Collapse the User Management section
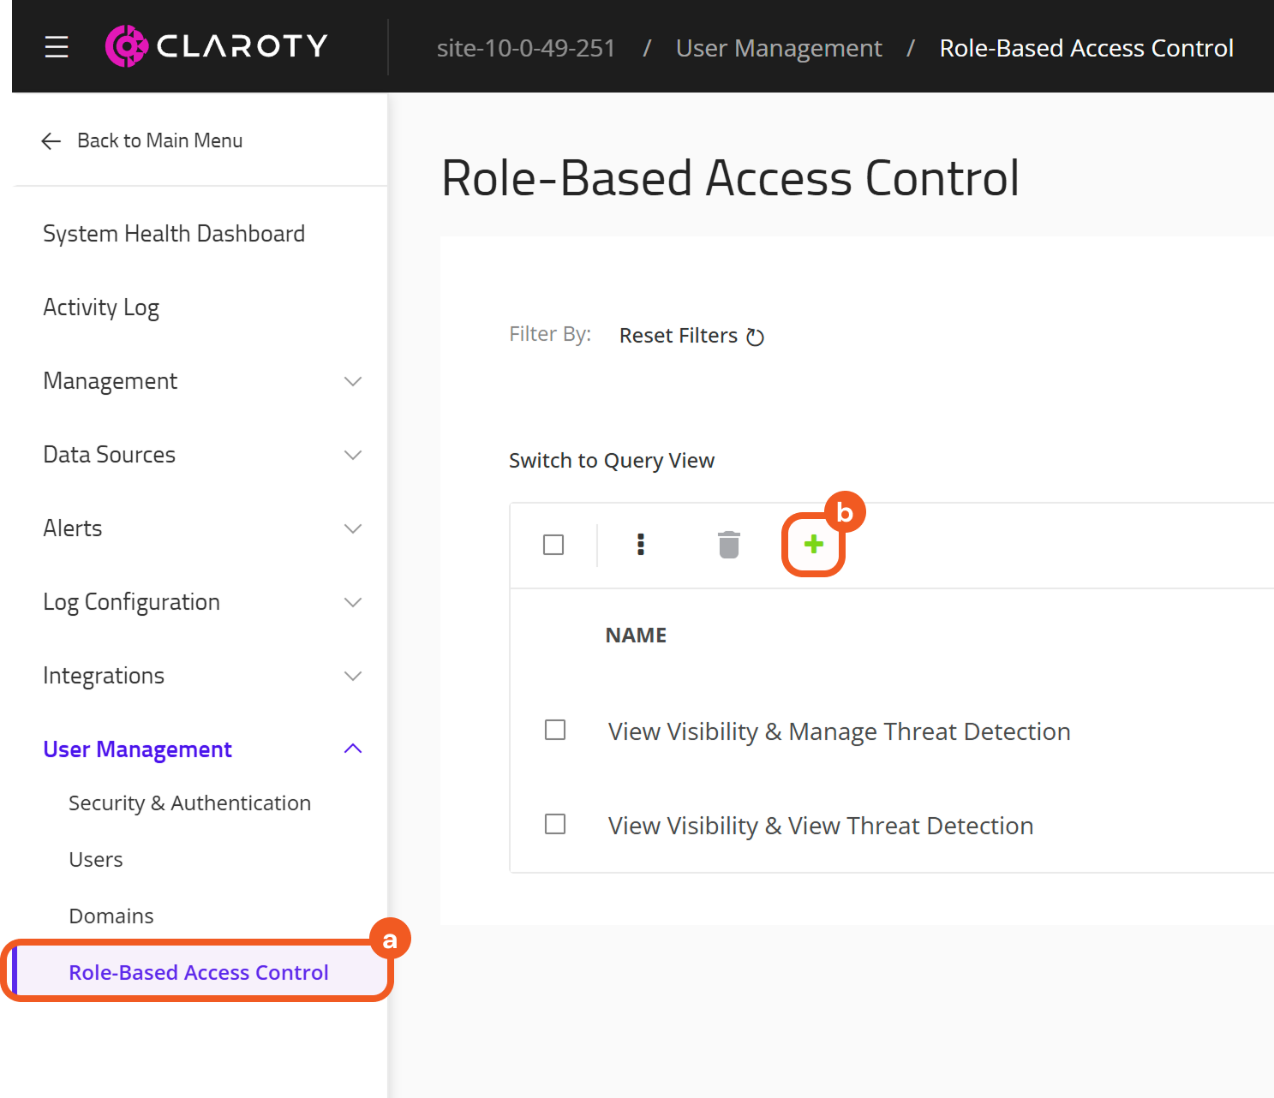 [352, 749]
